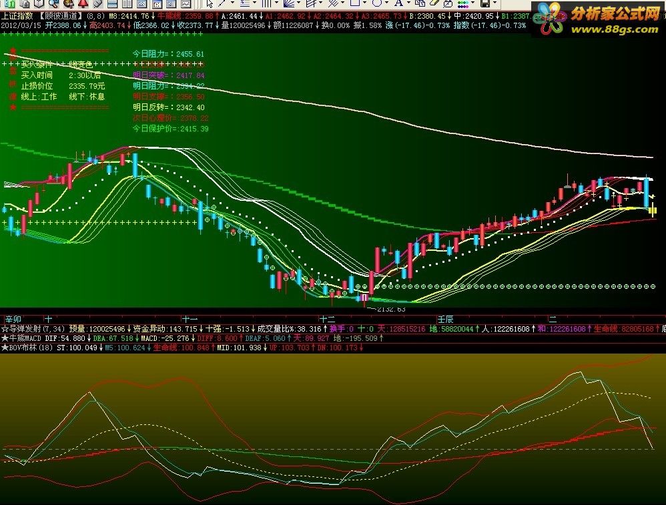Choose the vertical period lines tool
The height and width of the screenshot is (505, 666).
(x=266, y=3)
